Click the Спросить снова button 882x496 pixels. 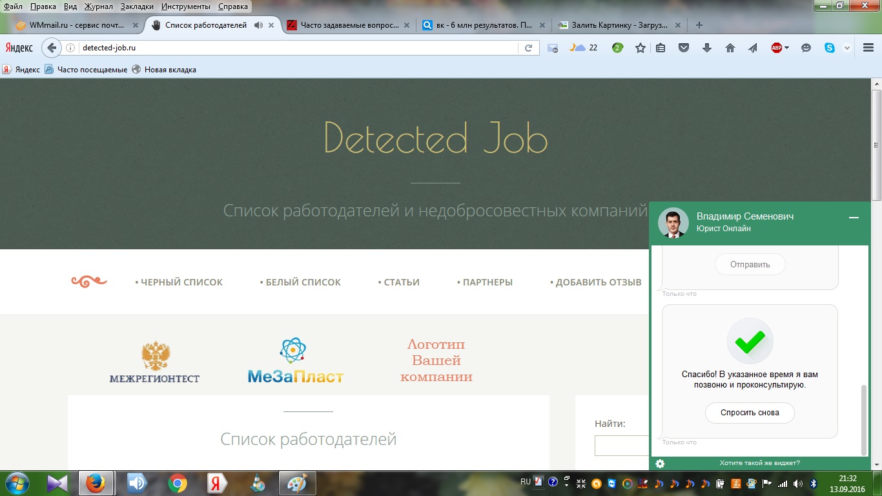(750, 413)
